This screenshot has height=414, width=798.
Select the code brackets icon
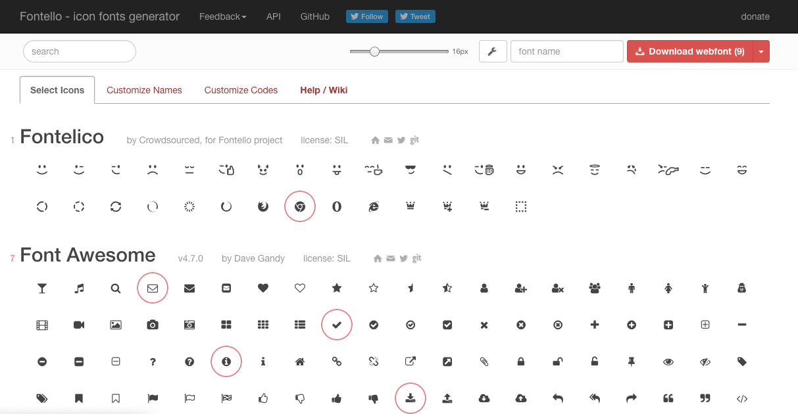[x=742, y=398]
